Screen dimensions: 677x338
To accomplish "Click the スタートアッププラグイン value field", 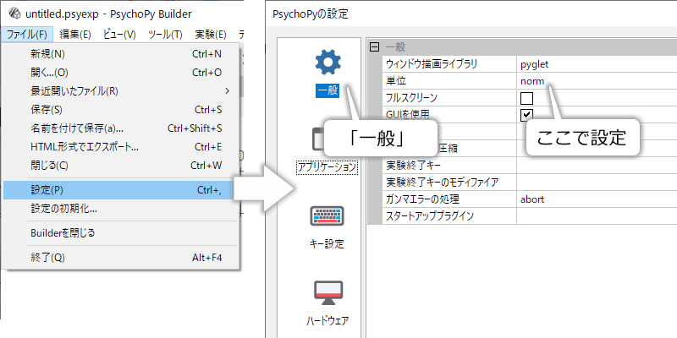I will [x=597, y=216].
